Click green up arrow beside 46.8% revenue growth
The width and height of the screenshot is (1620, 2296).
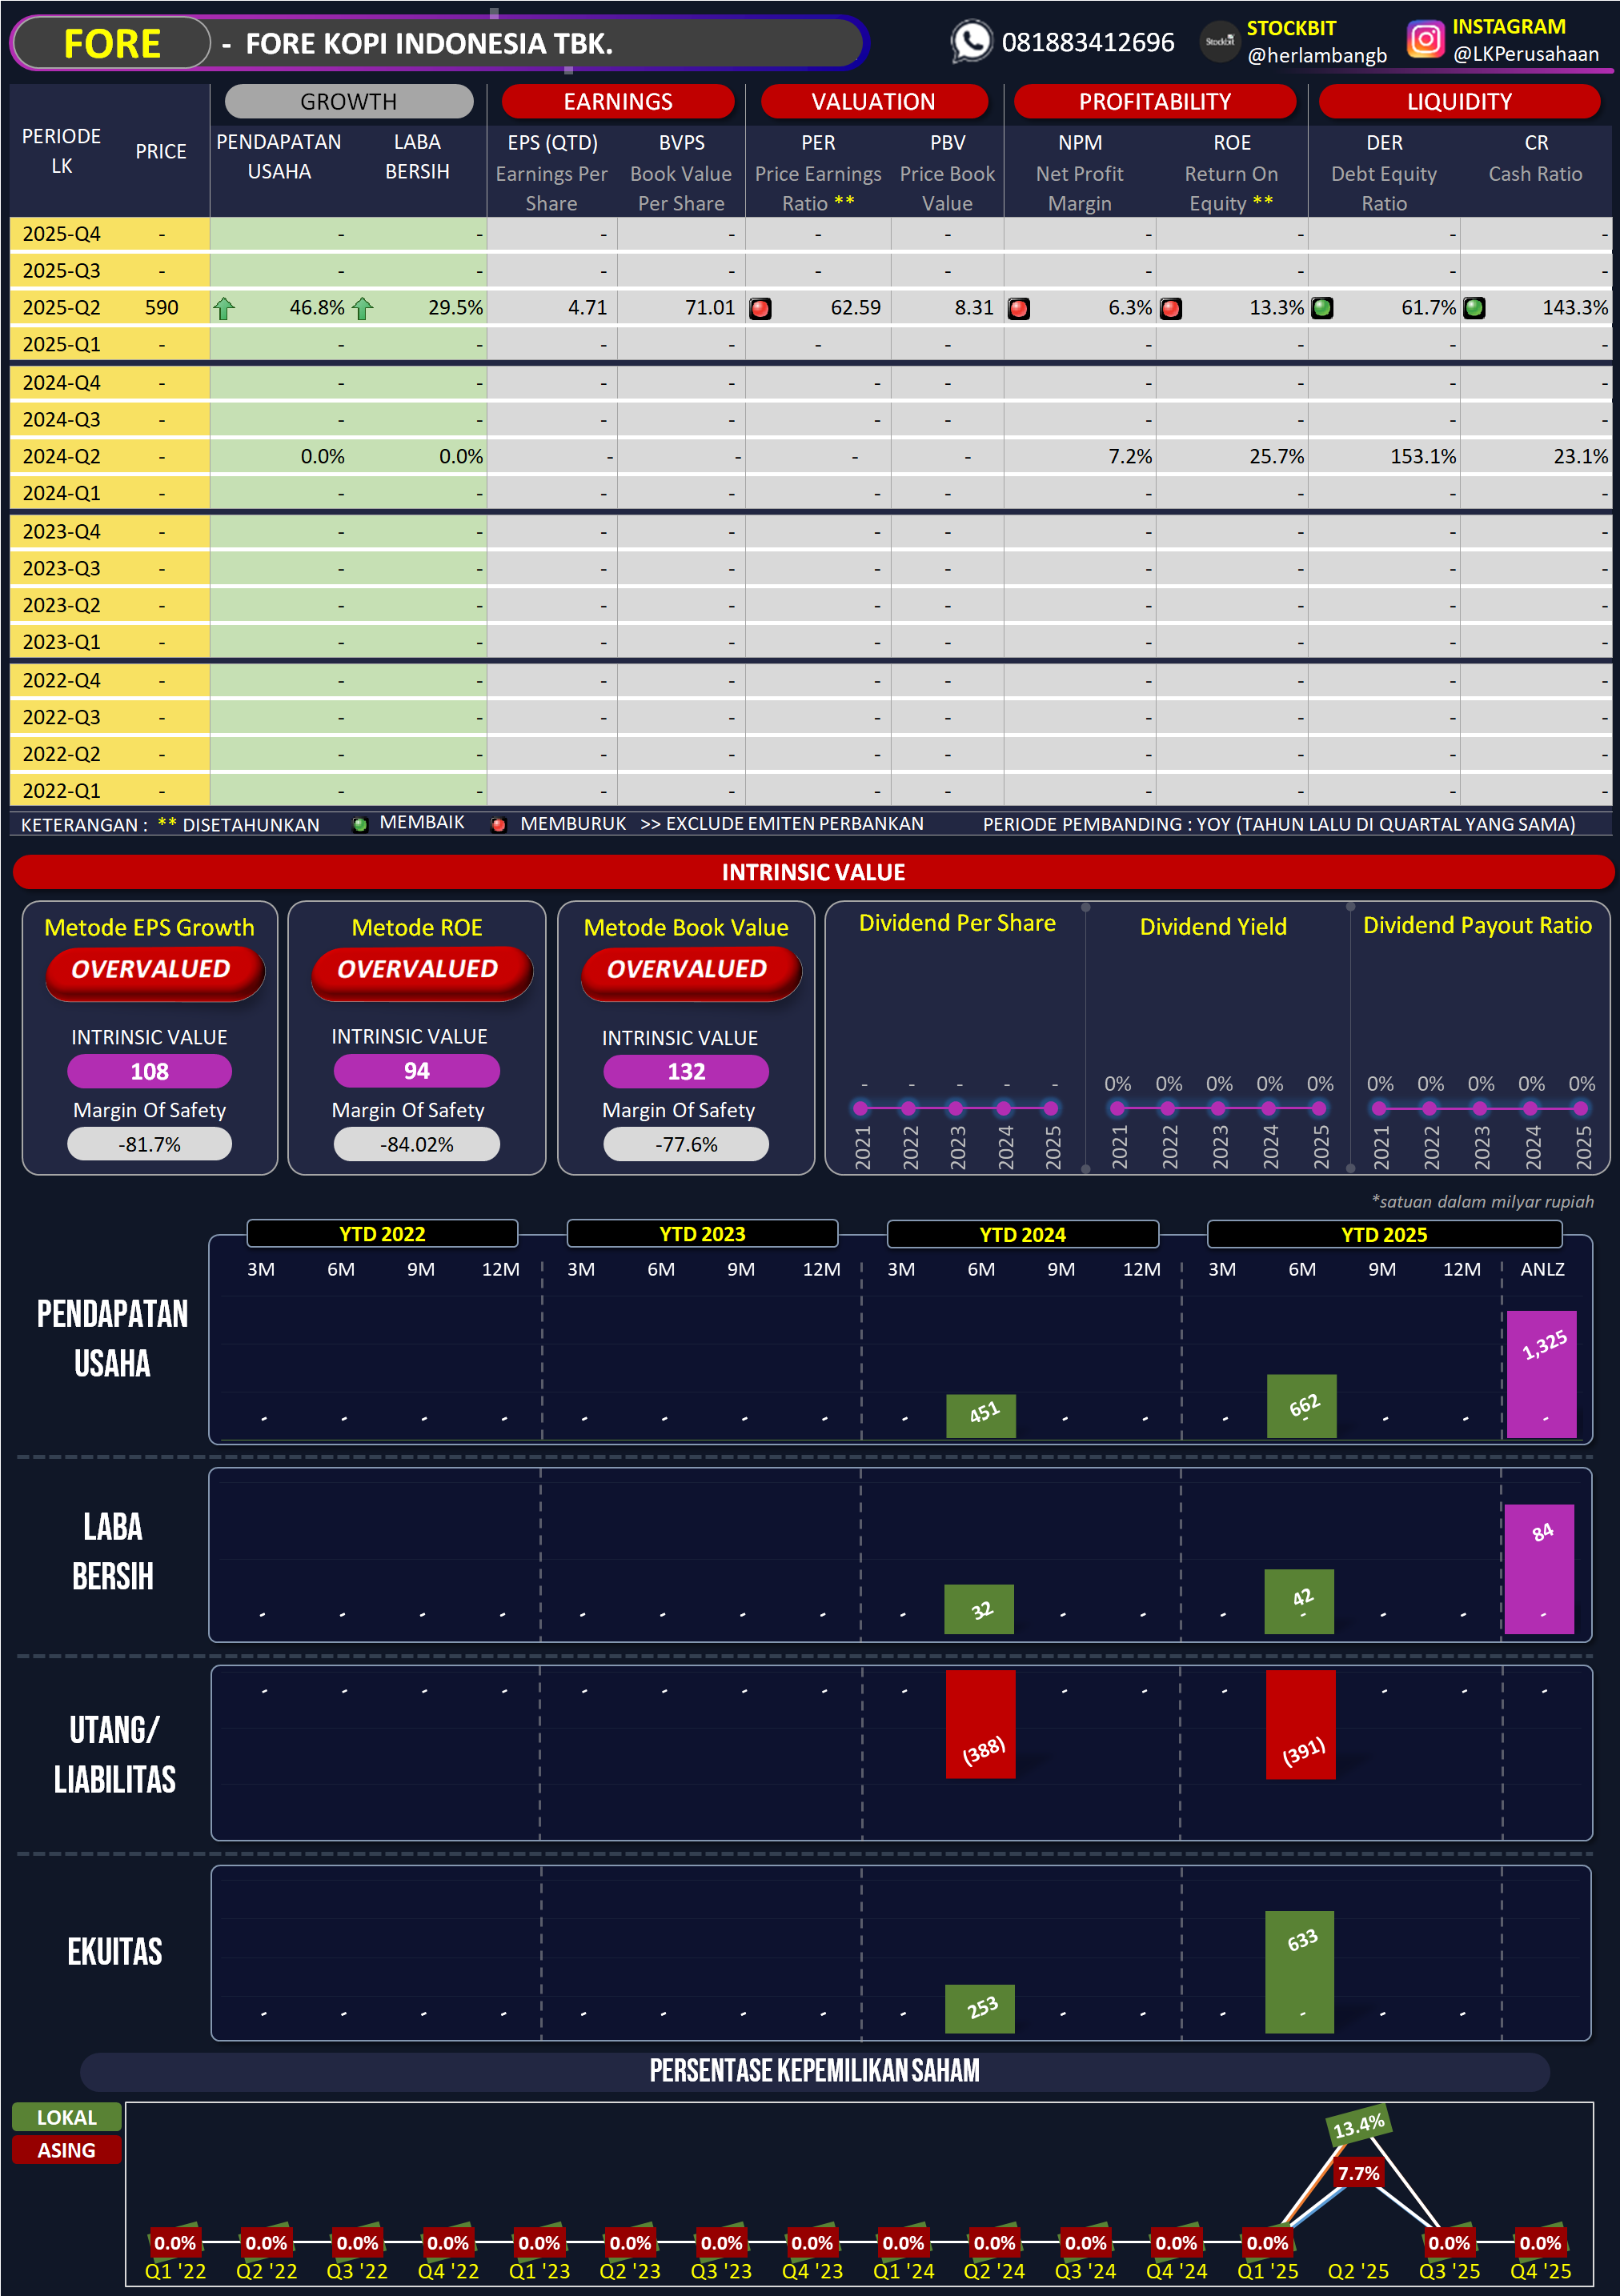[x=224, y=308]
